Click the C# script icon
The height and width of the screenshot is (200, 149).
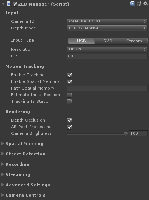coord(8,4)
